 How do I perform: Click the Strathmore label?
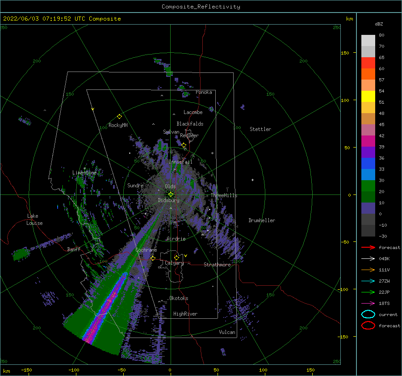coord(217,265)
